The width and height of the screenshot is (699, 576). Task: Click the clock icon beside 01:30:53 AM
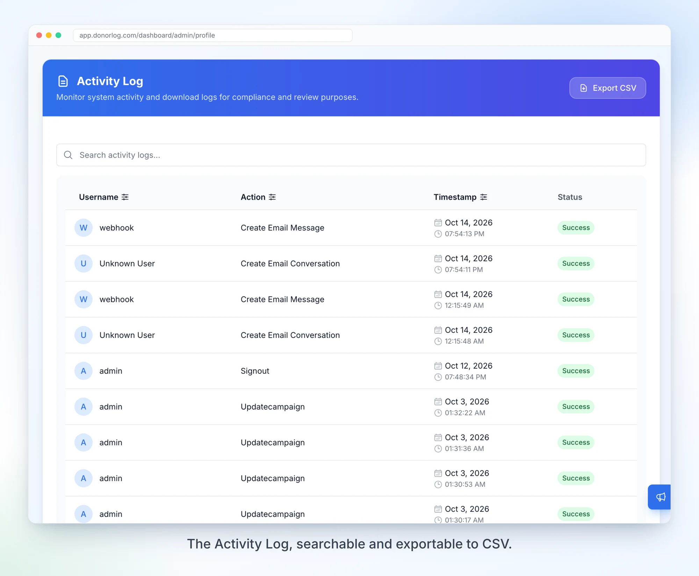(438, 484)
